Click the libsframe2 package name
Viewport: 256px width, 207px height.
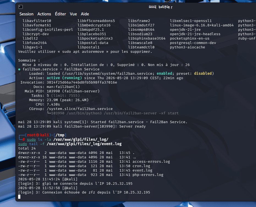[139, 21]
